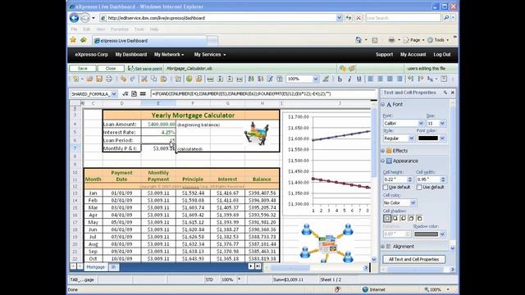The image size is (525, 295).
Task: Check Use default under Cell width
Action: [x=419, y=188]
